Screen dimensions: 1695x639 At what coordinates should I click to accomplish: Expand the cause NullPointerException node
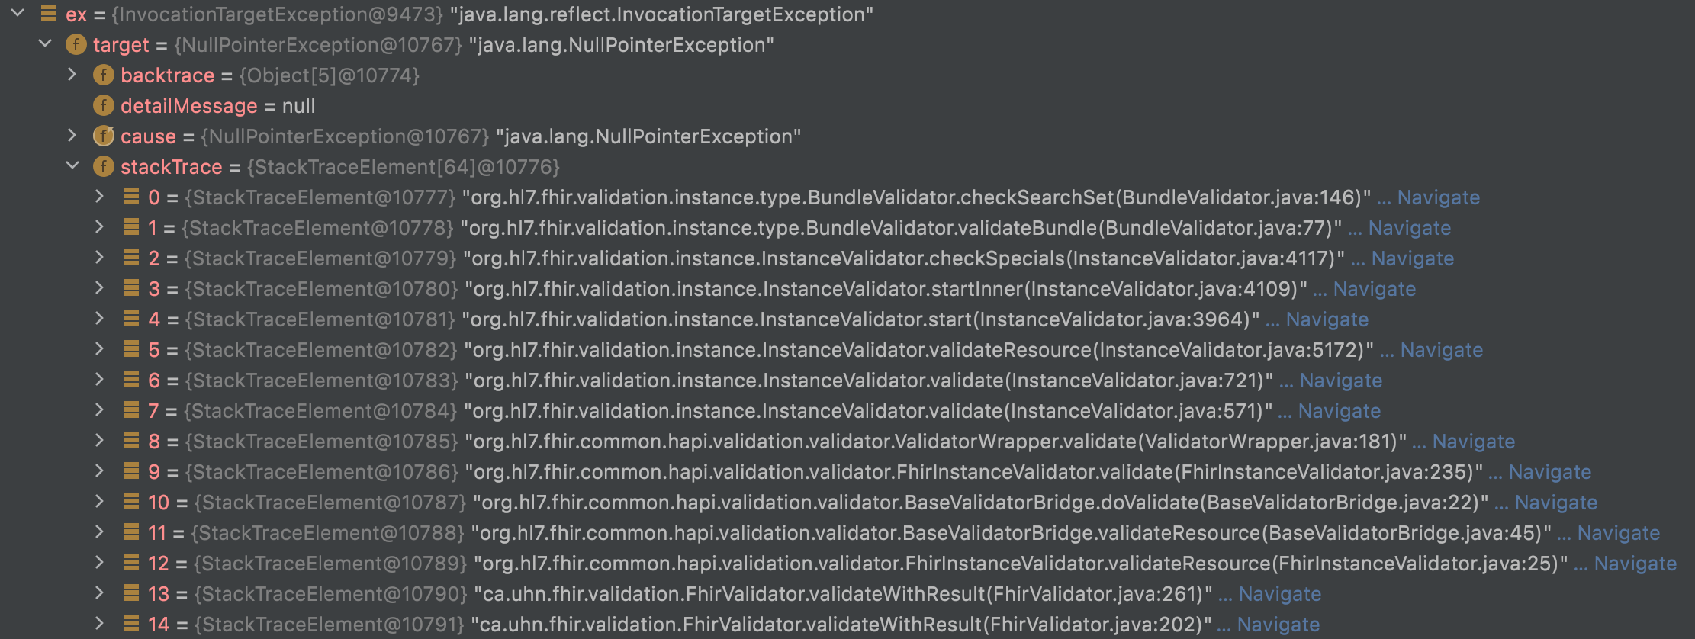click(72, 136)
